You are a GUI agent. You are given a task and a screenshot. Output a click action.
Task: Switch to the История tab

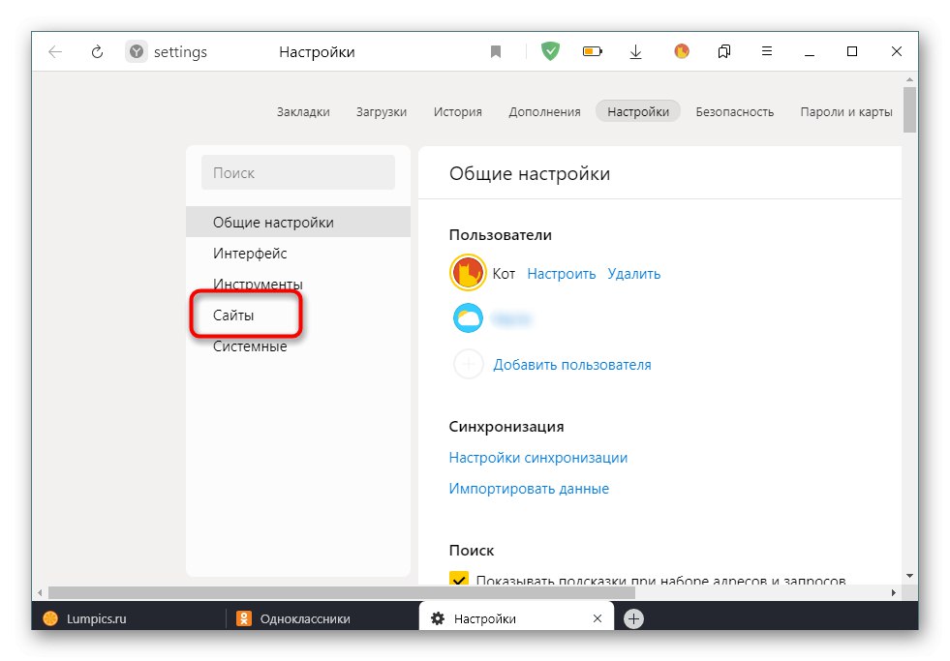457,111
